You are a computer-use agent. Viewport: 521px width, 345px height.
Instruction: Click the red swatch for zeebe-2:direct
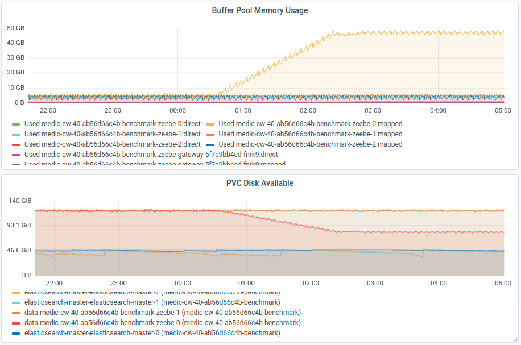(16, 145)
